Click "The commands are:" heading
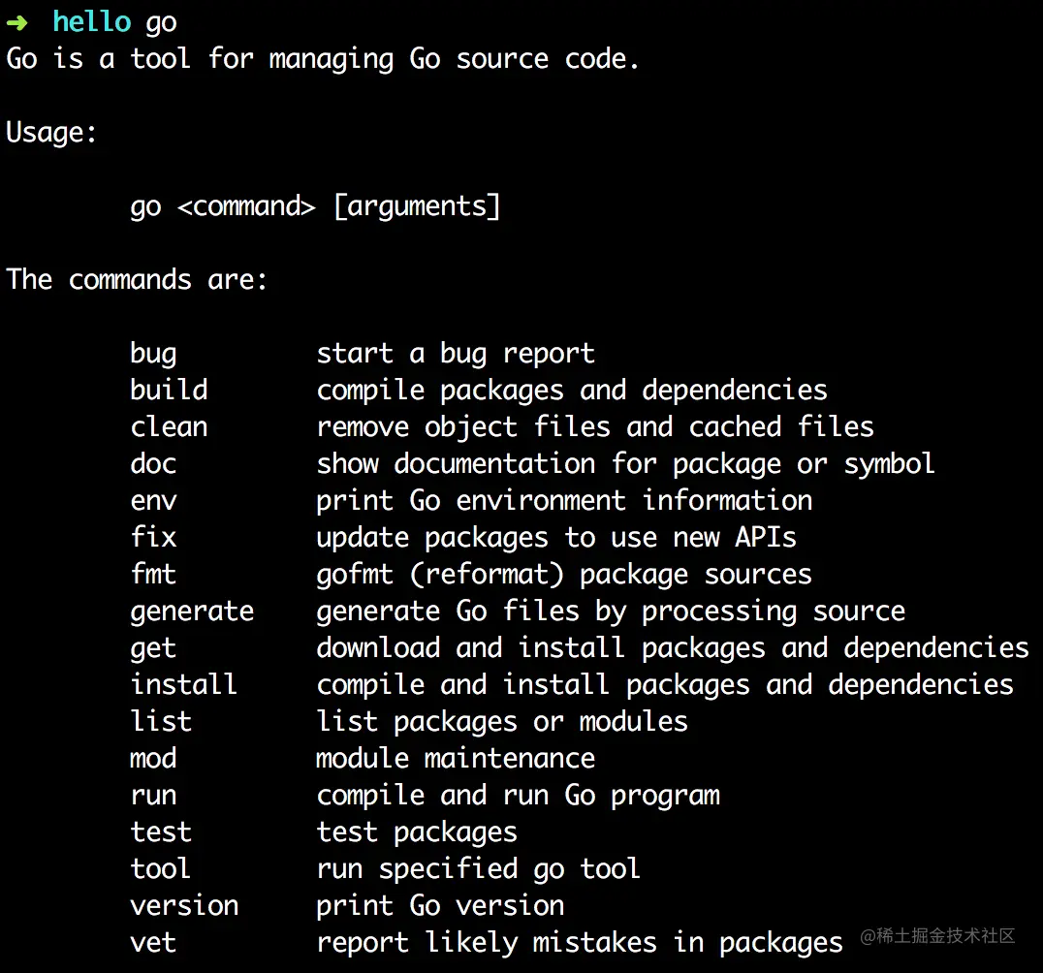Image resolution: width=1043 pixels, height=973 pixels. pyautogui.click(x=137, y=280)
